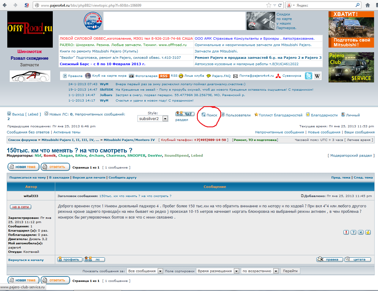Click the small post icon beside Добавлено
Image resolution: width=378 pixels, height=291 pixels.
302,196
